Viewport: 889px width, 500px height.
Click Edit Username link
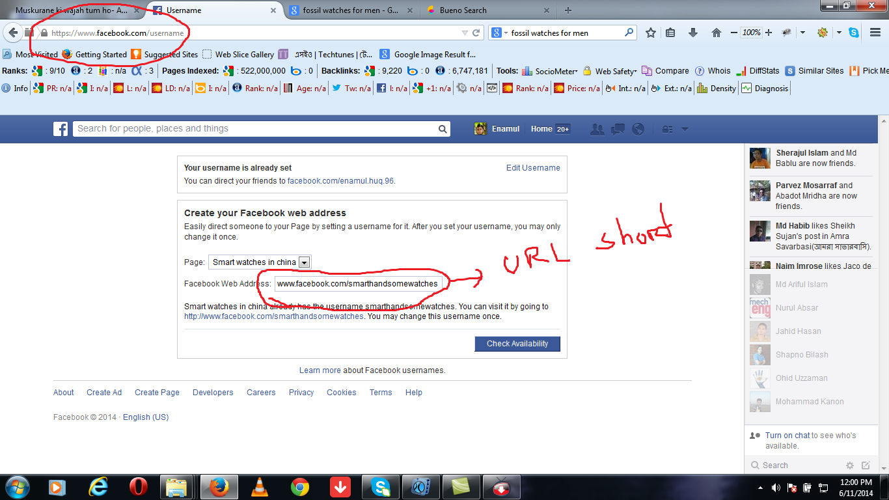tap(533, 168)
